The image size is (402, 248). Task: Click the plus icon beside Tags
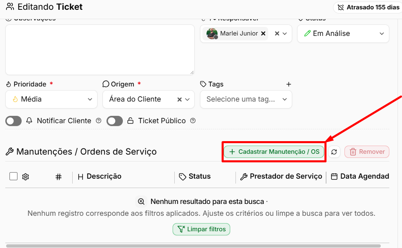(x=289, y=84)
